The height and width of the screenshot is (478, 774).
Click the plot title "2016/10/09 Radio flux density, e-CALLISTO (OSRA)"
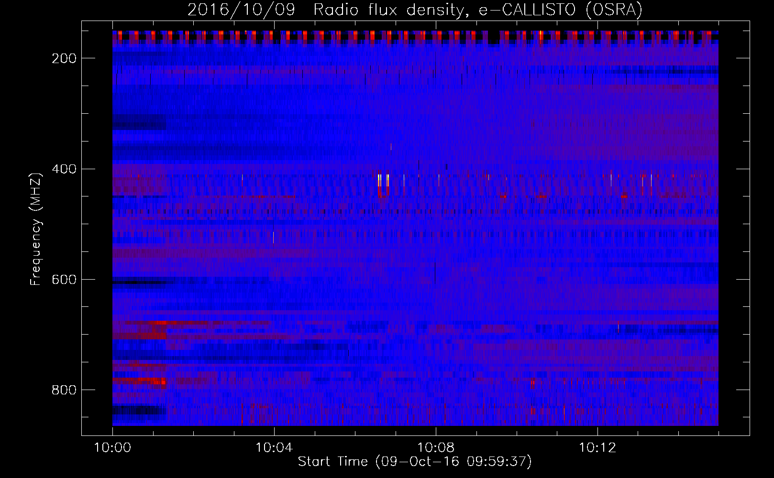point(415,9)
